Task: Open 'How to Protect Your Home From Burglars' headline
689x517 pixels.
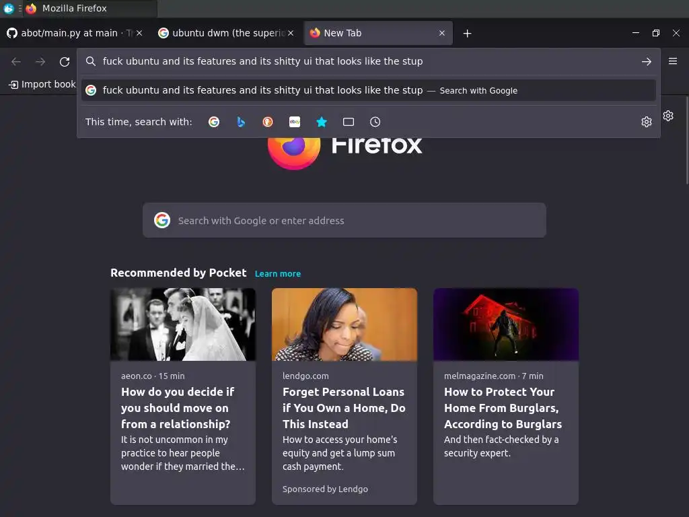Action: point(503,408)
